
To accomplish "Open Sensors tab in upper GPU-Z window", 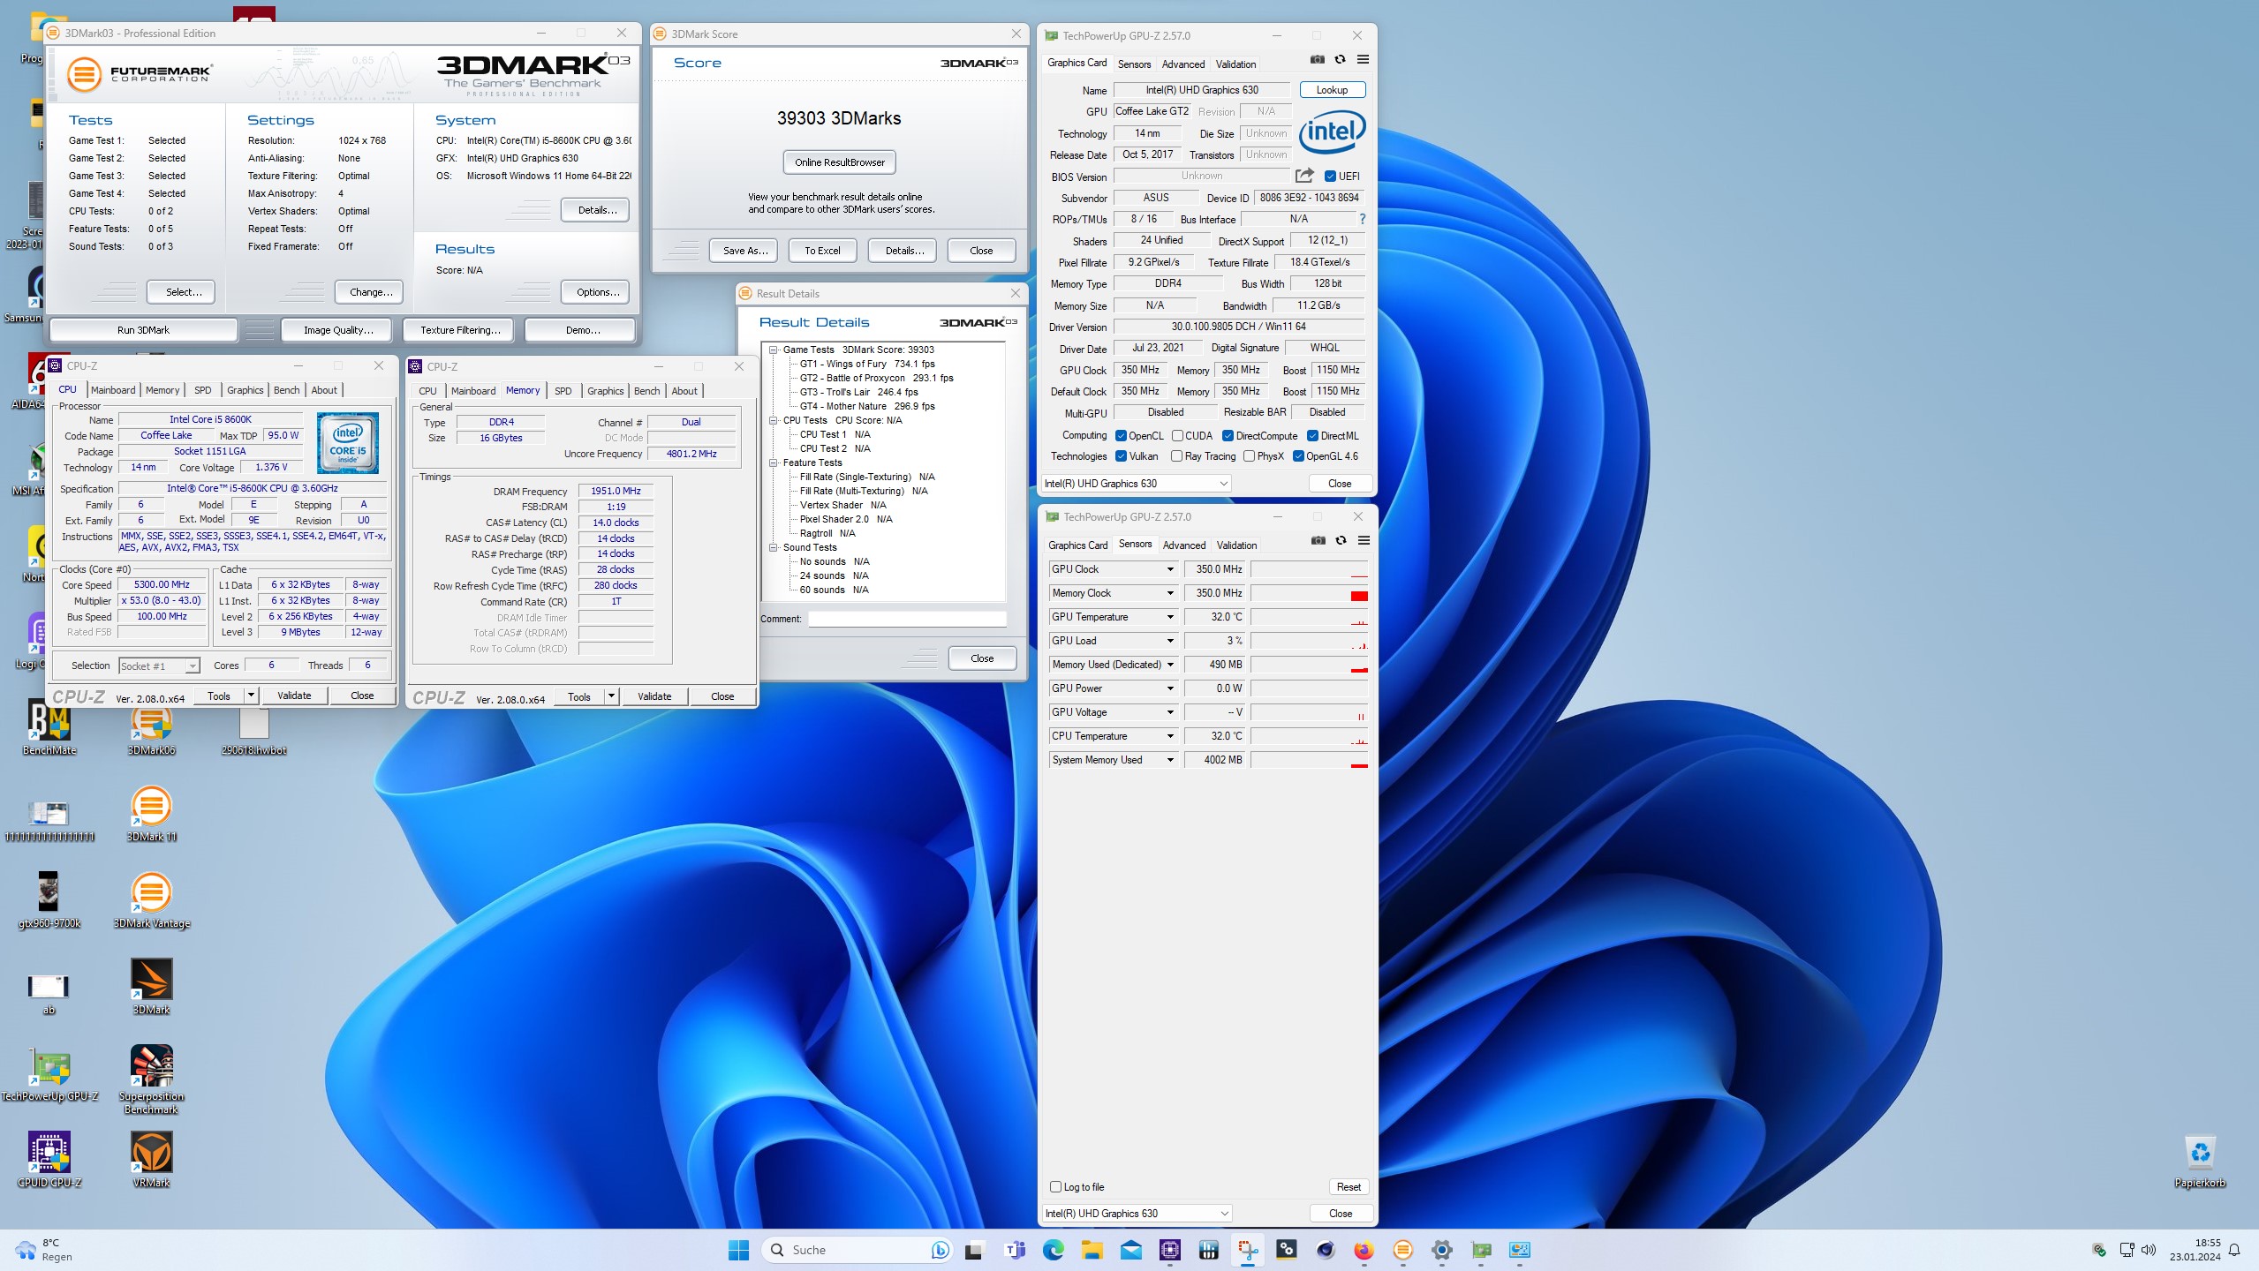I will [x=1134, y=64].
